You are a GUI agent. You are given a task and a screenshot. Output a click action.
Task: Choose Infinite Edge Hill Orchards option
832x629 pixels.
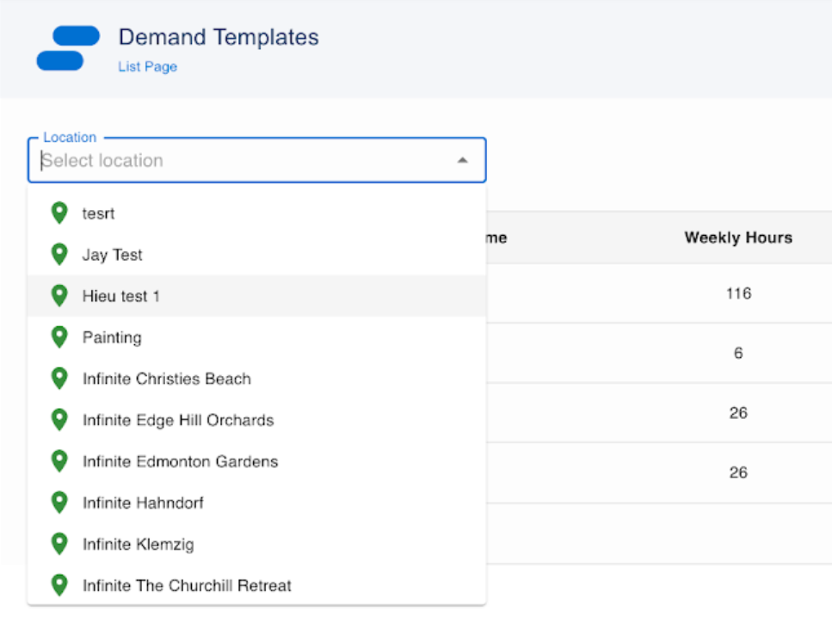click(178, 420)
